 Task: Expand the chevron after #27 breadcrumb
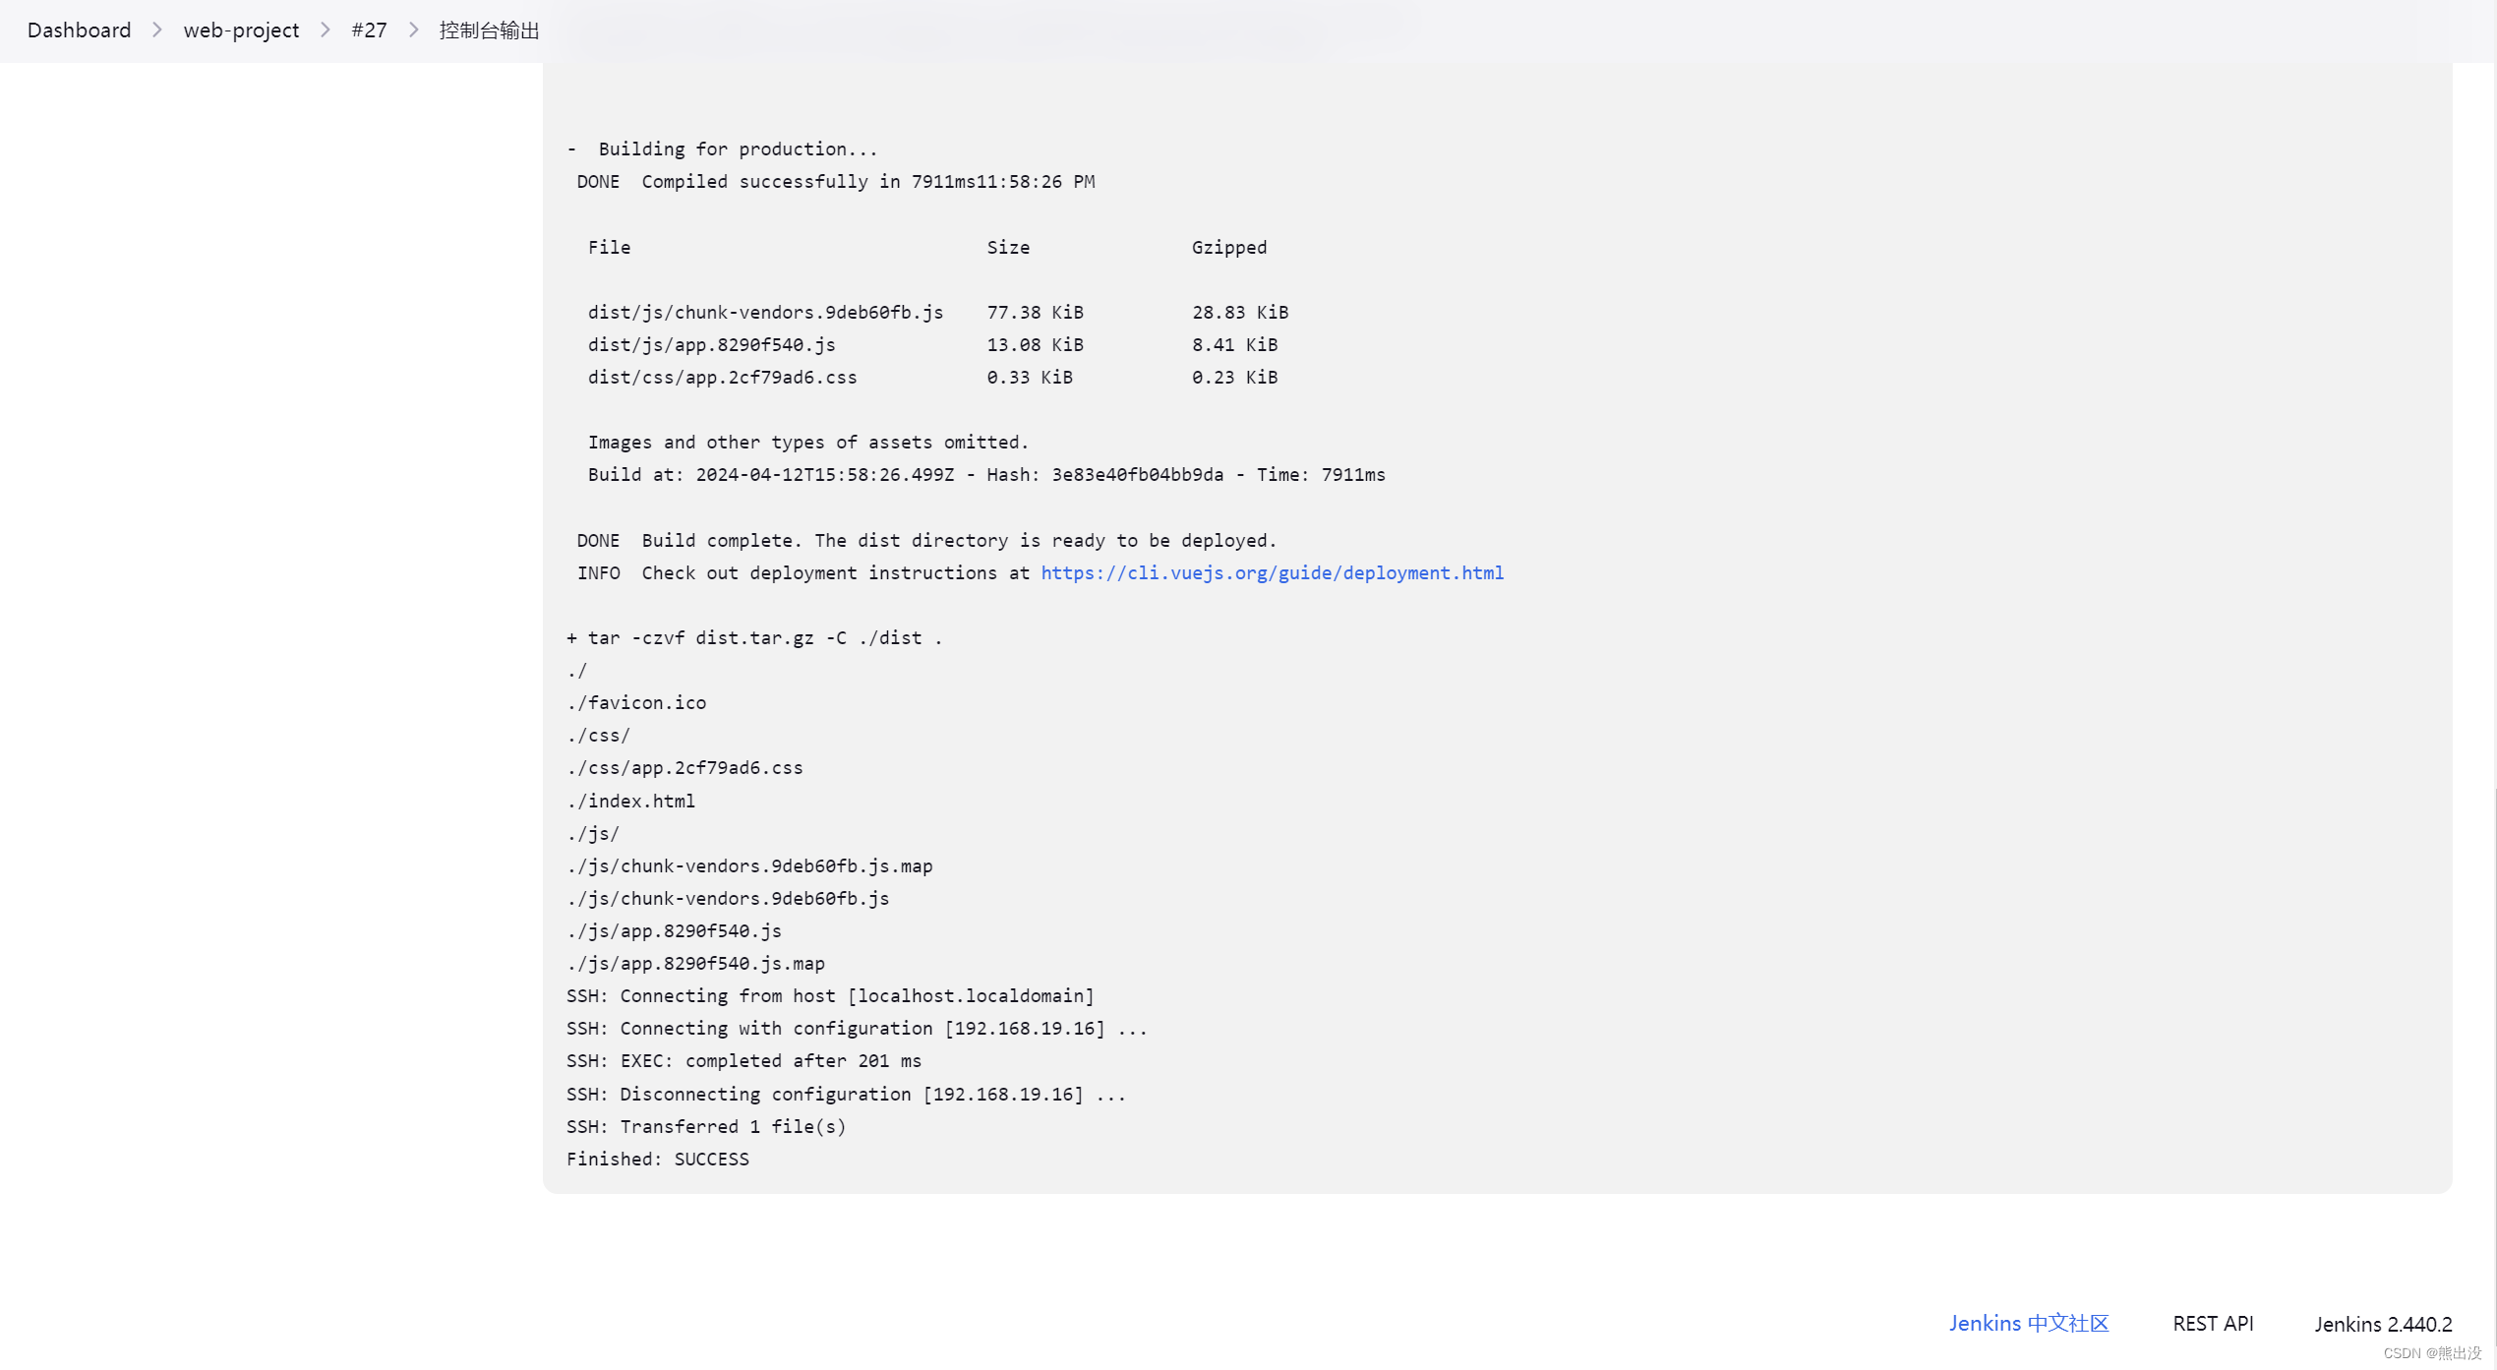click(x=414, y=30)
